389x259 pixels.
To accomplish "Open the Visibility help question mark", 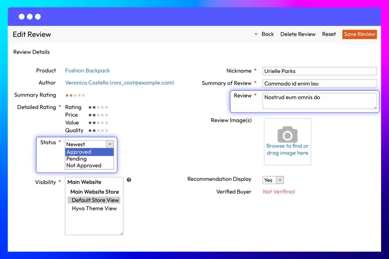I will click(x=129, y=180).
